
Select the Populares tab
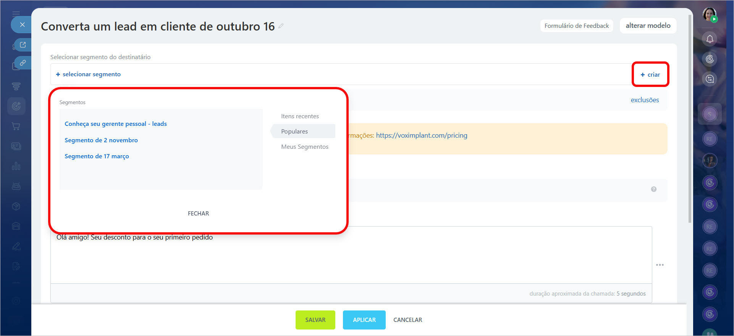[x=294, y=132]
